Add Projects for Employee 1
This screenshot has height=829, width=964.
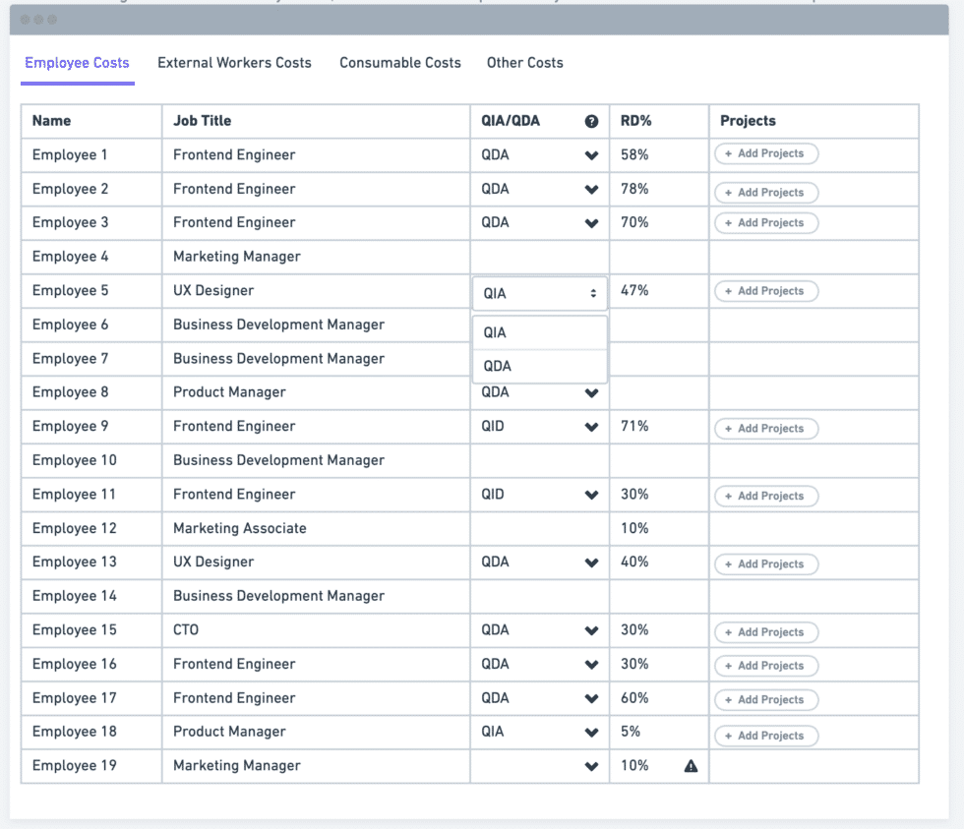point(766,153)
